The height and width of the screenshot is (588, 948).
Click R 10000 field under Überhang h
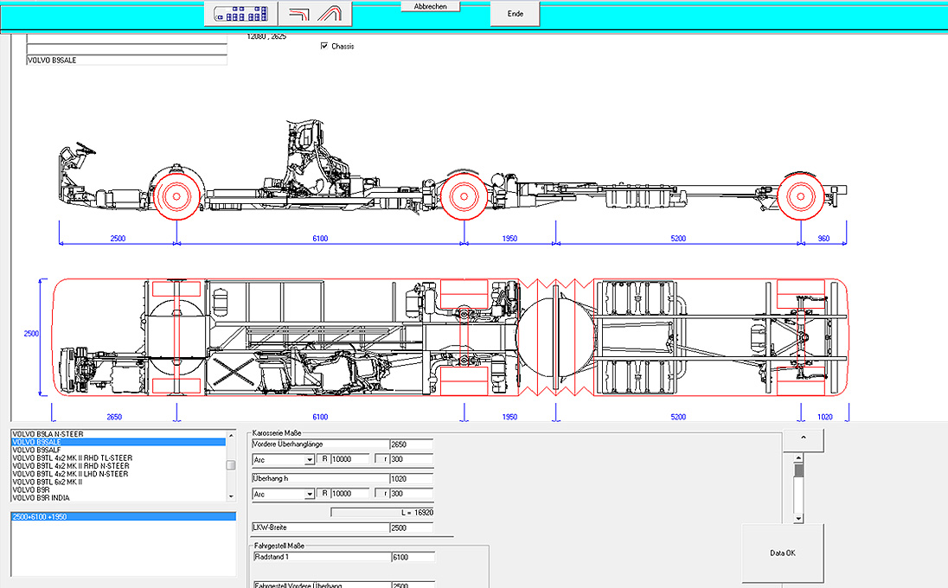pyautogui.click(x=350, y=494)
